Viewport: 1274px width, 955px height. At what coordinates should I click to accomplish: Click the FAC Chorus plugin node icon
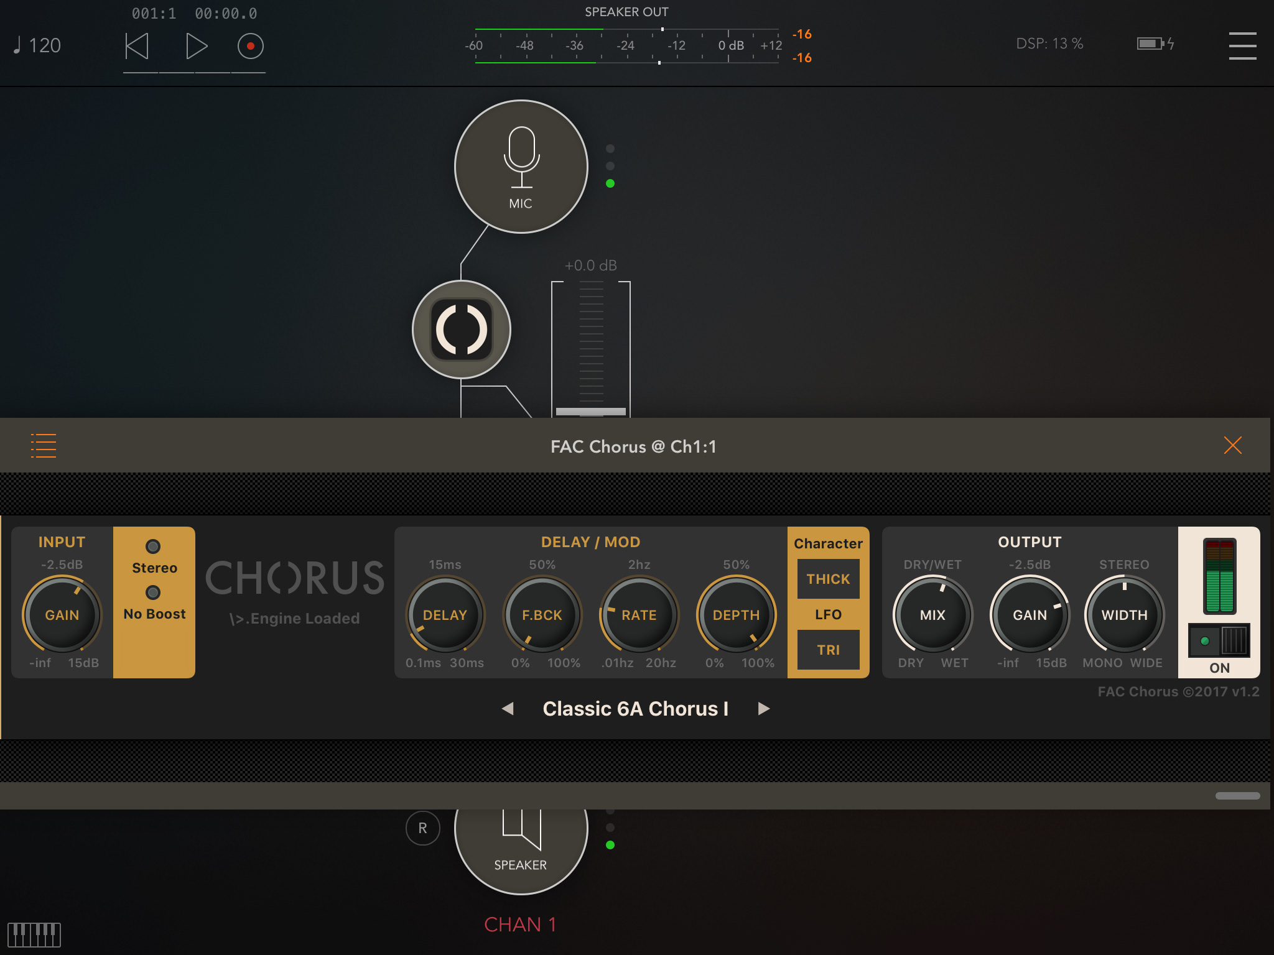[462, 330]
